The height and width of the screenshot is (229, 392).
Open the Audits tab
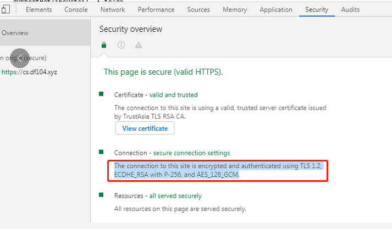pos(350,10)
